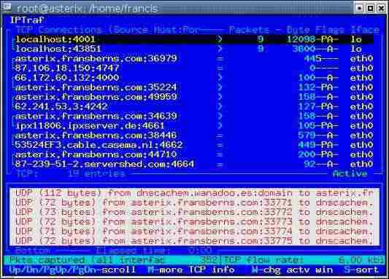
Task: Click the TCP flow rate status
Action: click(304, 260)
